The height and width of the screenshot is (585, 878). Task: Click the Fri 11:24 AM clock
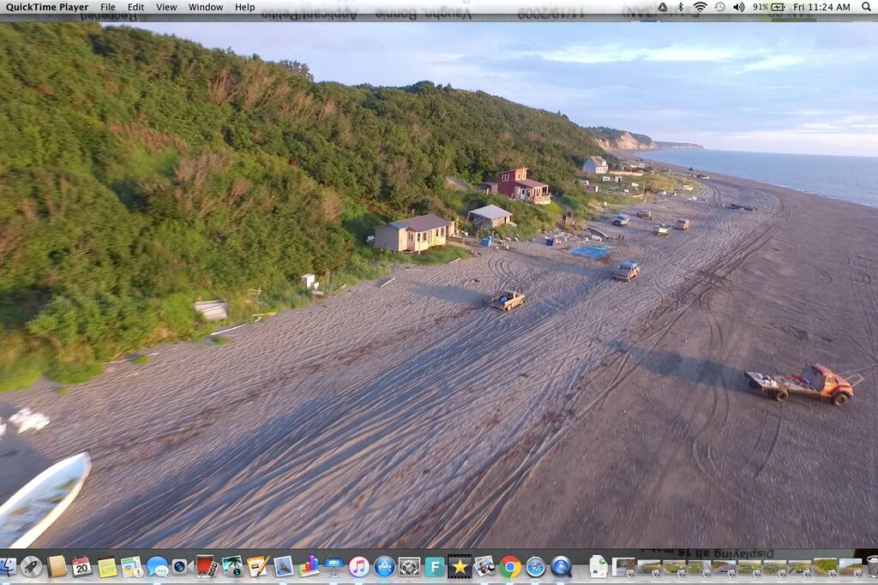pos(821,7)
